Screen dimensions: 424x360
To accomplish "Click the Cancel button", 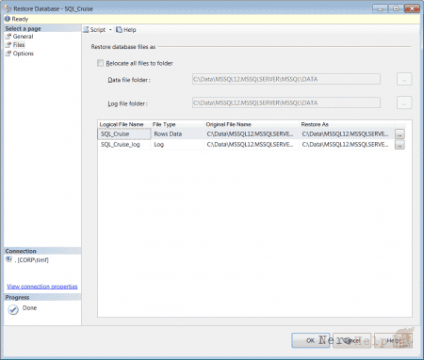I will [x=351, y=340].
